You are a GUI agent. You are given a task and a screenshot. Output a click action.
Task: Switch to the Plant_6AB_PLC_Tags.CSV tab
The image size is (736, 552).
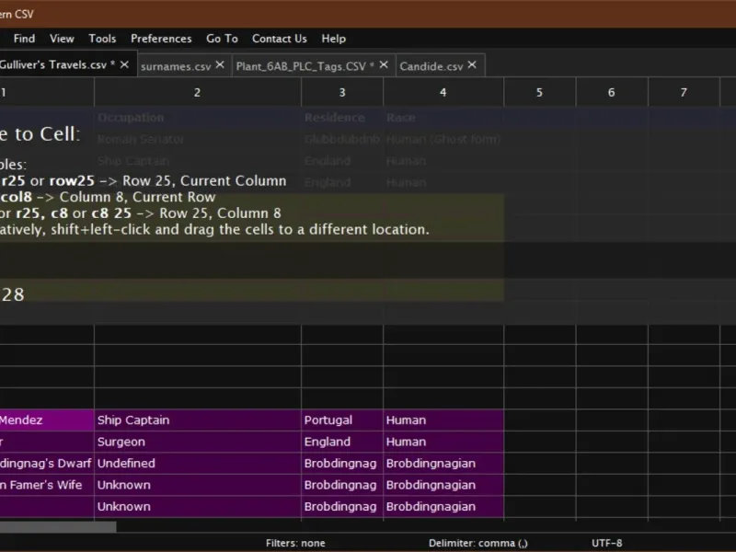[x=300, y=65]
